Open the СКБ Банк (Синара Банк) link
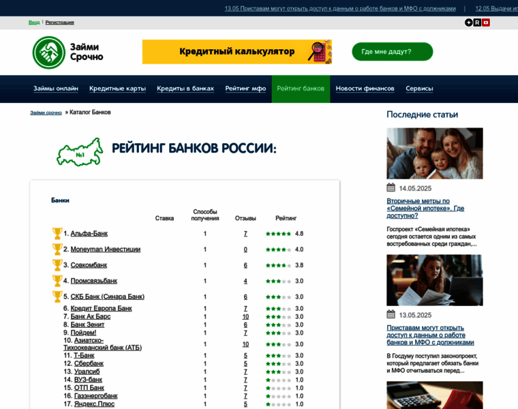This screenshot has width=518, height=409. [108, 297]
